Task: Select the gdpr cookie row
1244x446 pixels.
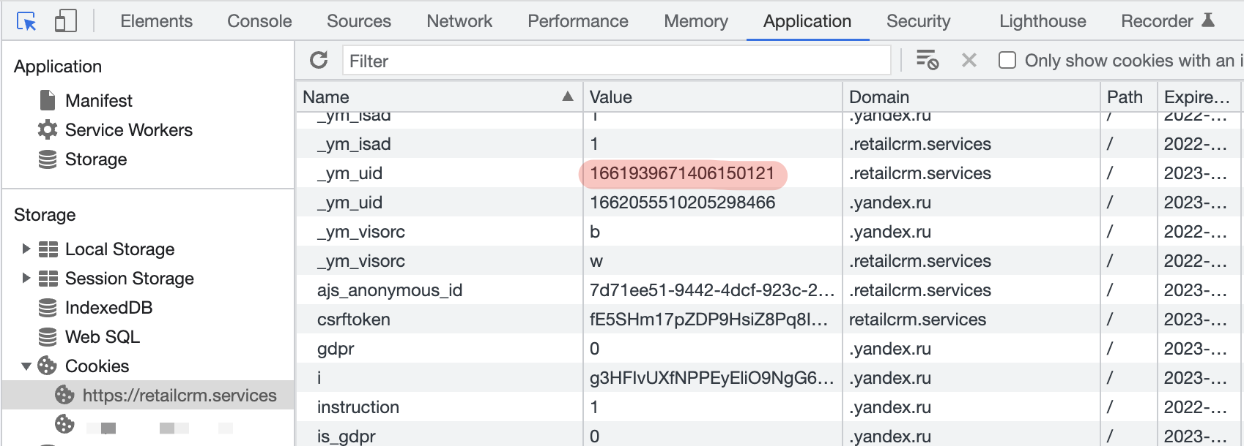Action: (767, 349)
